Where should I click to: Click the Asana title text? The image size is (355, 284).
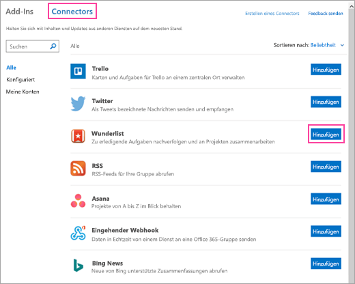pos(100,199)
